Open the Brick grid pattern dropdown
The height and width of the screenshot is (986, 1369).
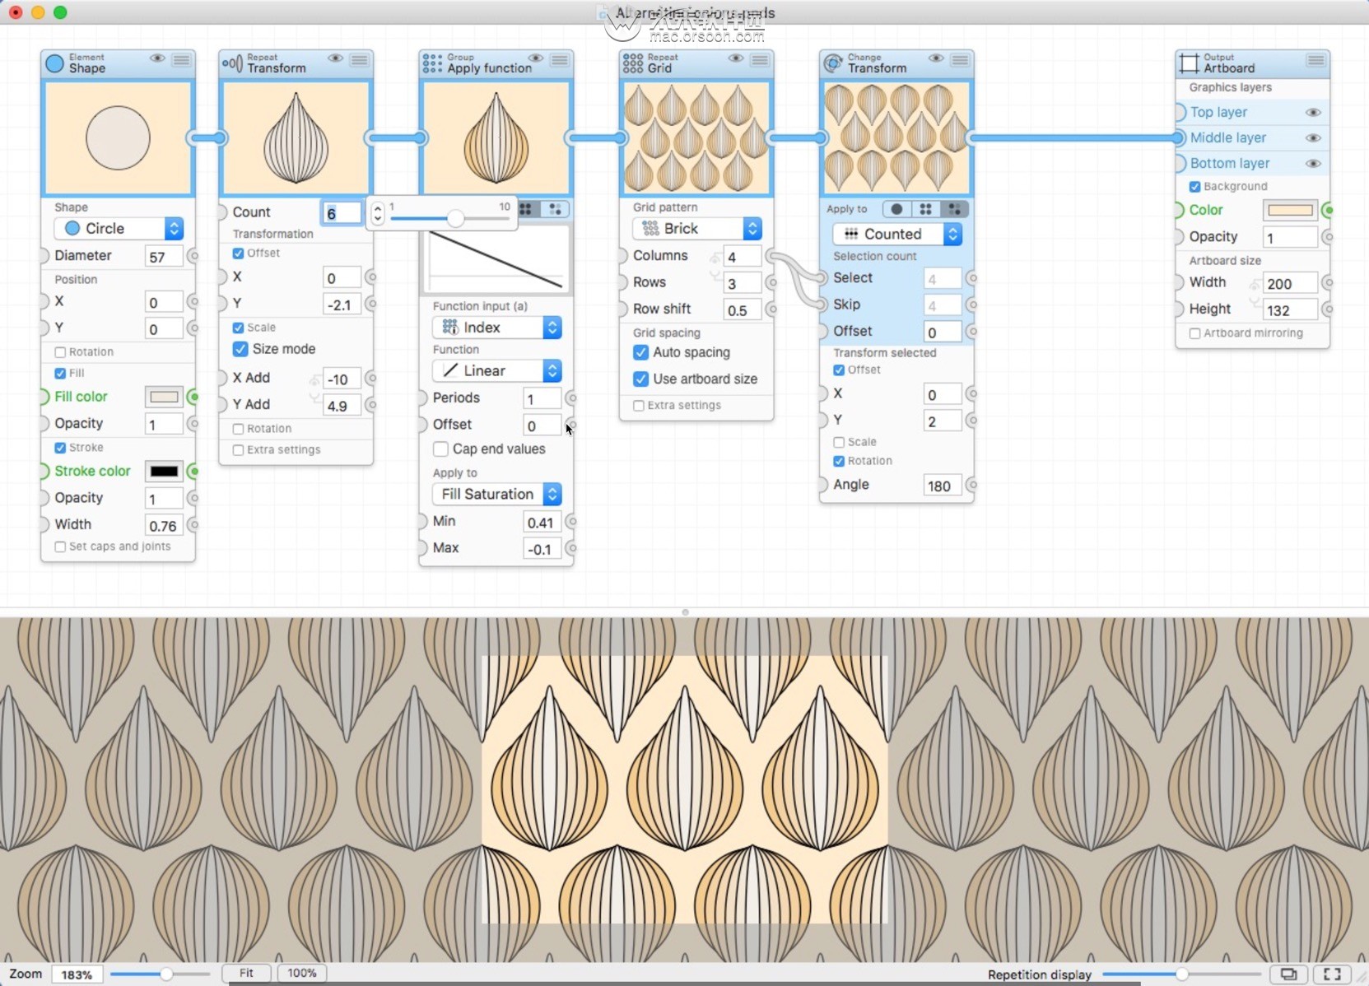(x=696, y=228)
